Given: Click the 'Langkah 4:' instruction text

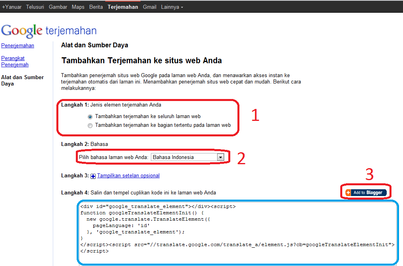Looking at the screenshot, I should (x=139, y=192).
